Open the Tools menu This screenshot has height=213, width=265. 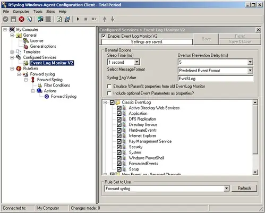tap(38, 12)
